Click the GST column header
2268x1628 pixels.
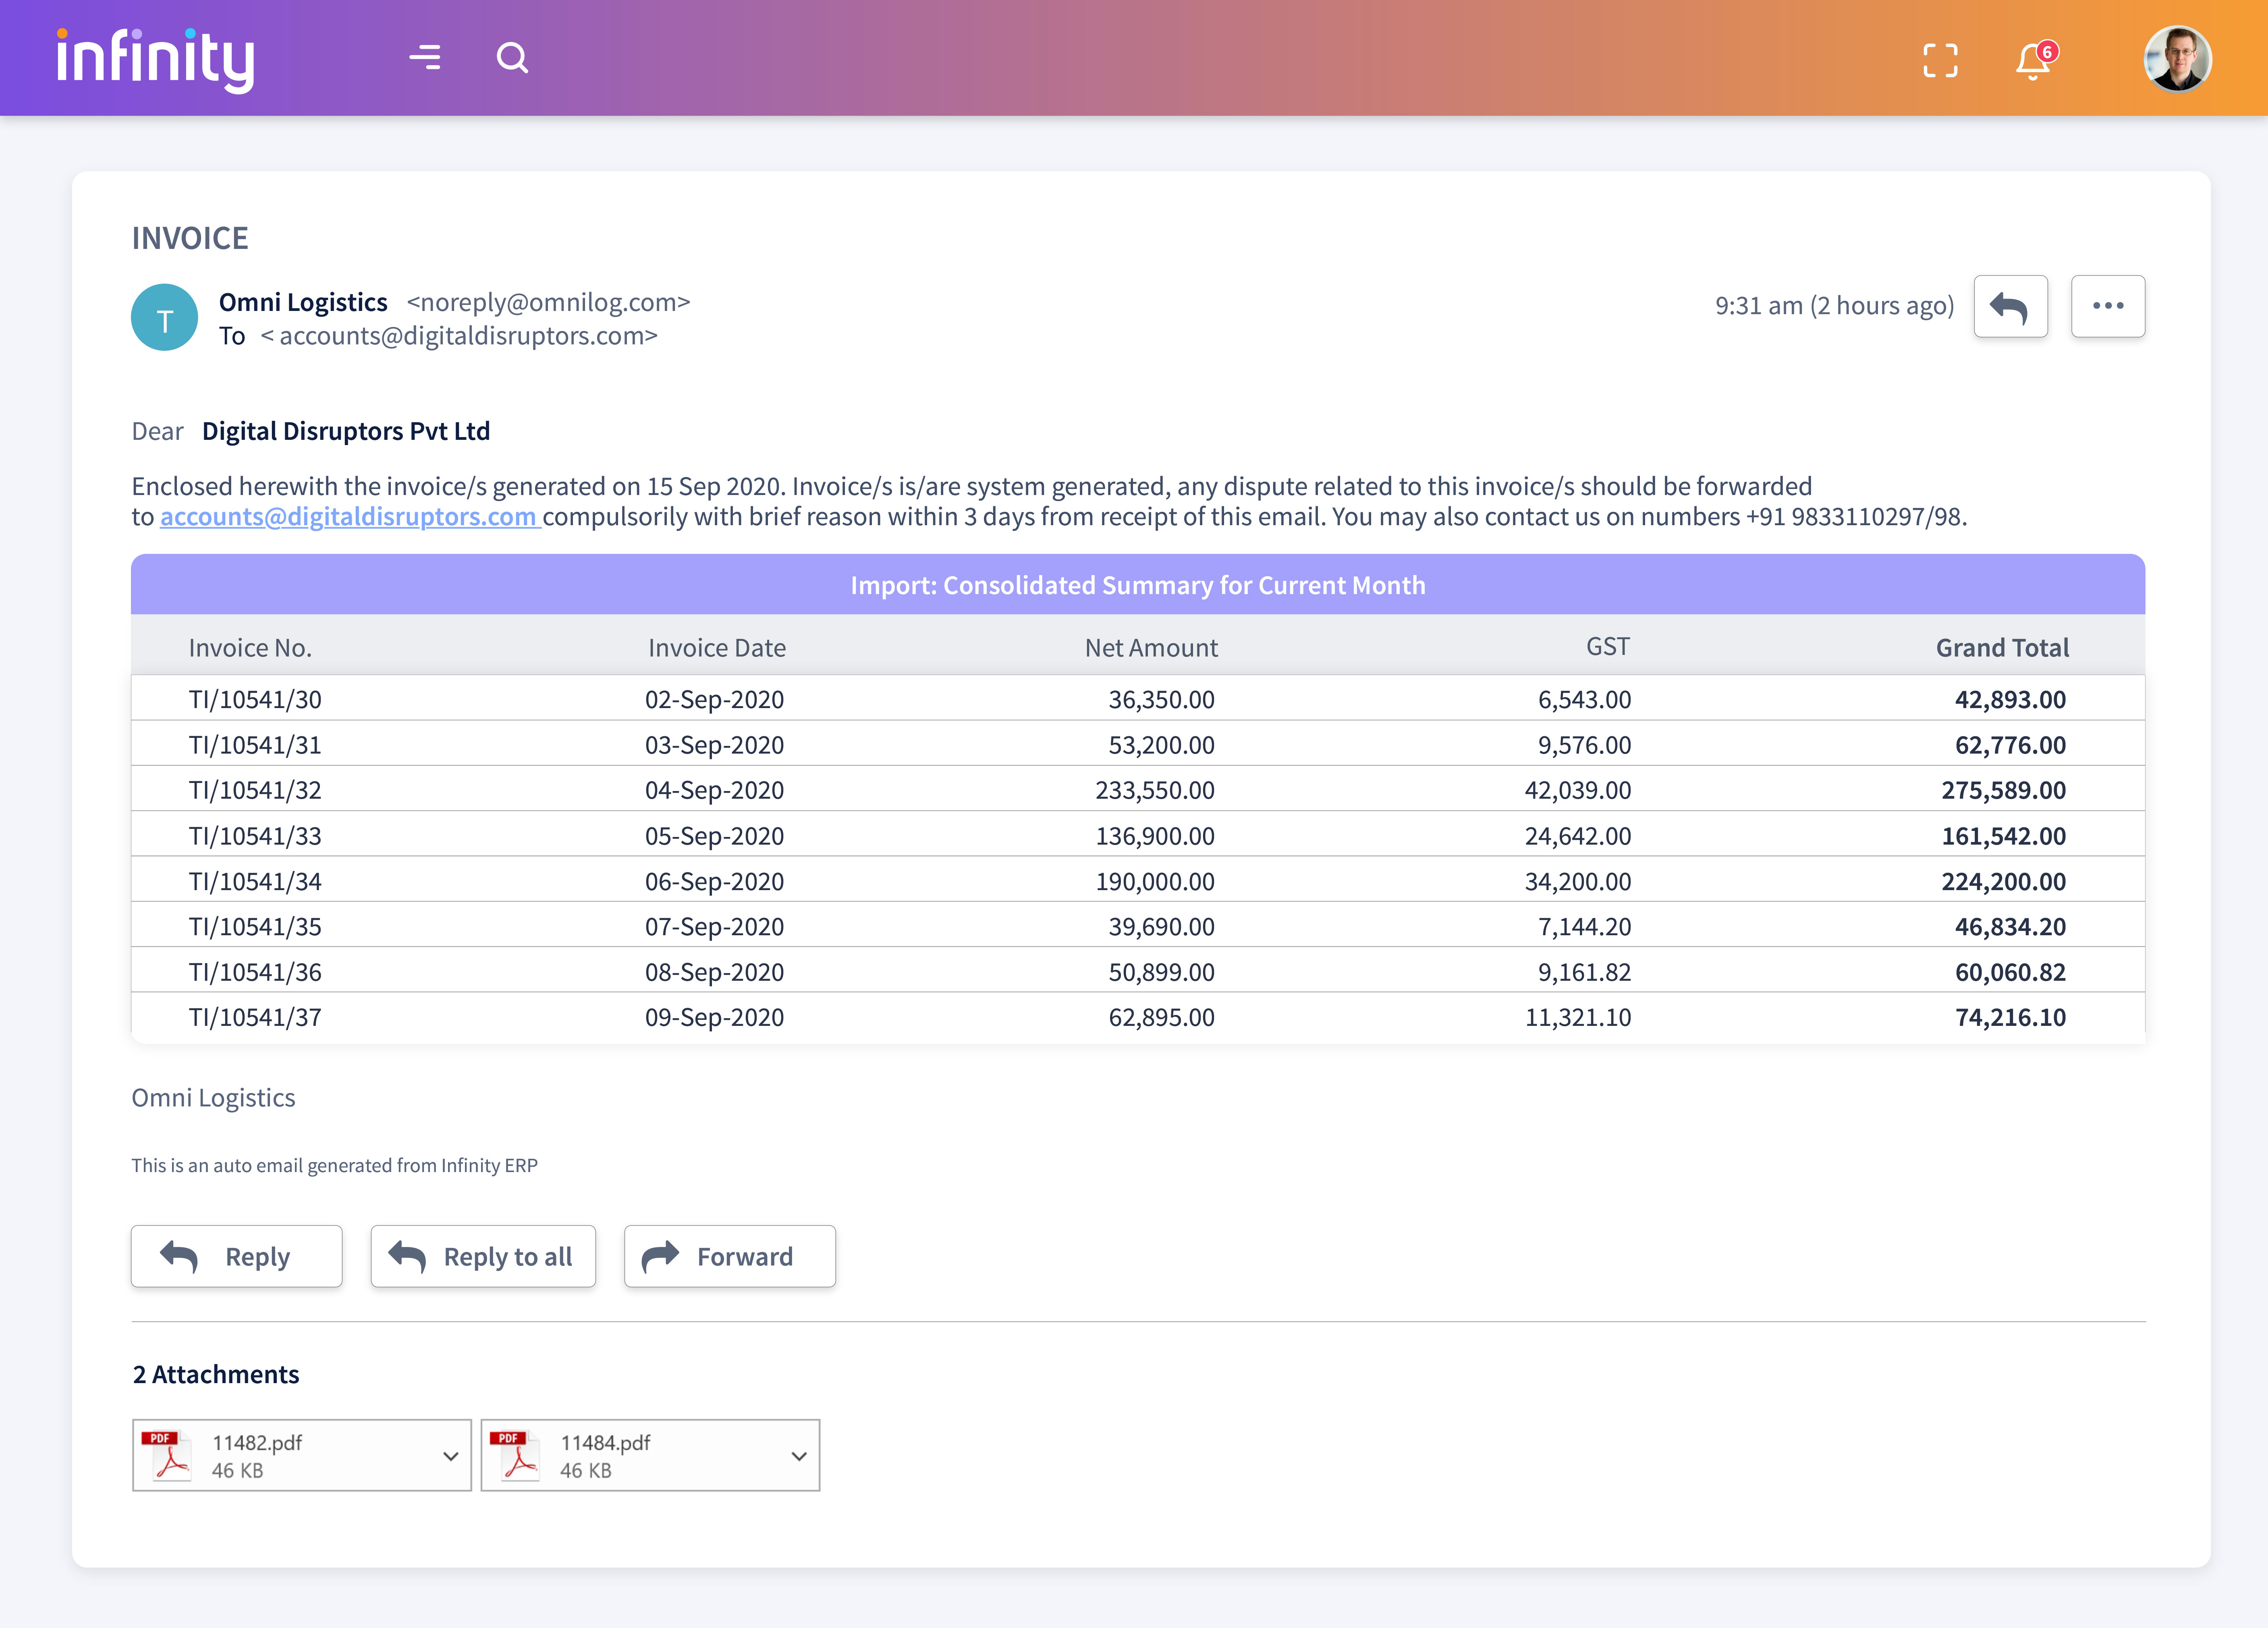click(1608, 646)
